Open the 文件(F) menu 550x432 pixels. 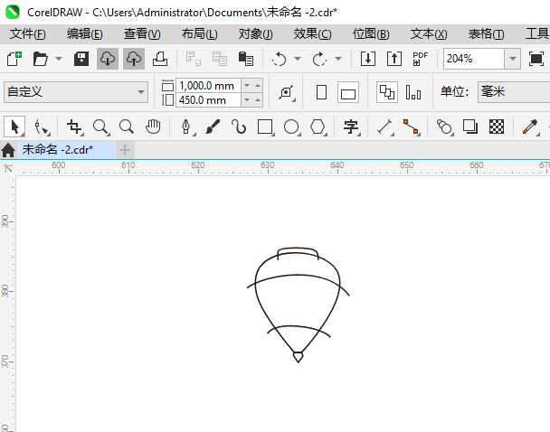click(x=28, y=34)
